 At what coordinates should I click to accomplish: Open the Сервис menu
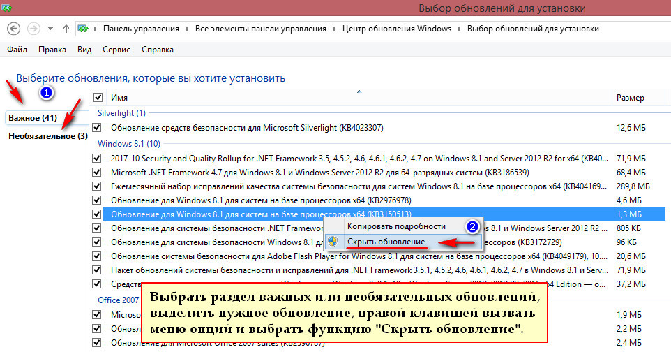pos(116,50)
